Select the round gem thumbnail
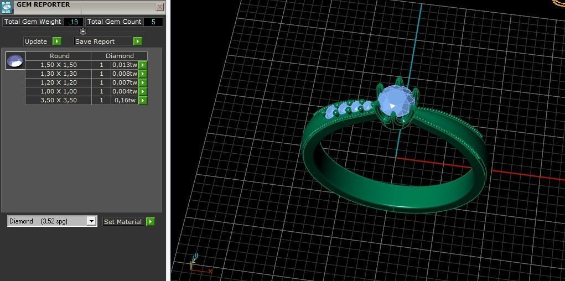Image resolution: width=565 pixels, height=281 pixels. [x=15, y=60]
